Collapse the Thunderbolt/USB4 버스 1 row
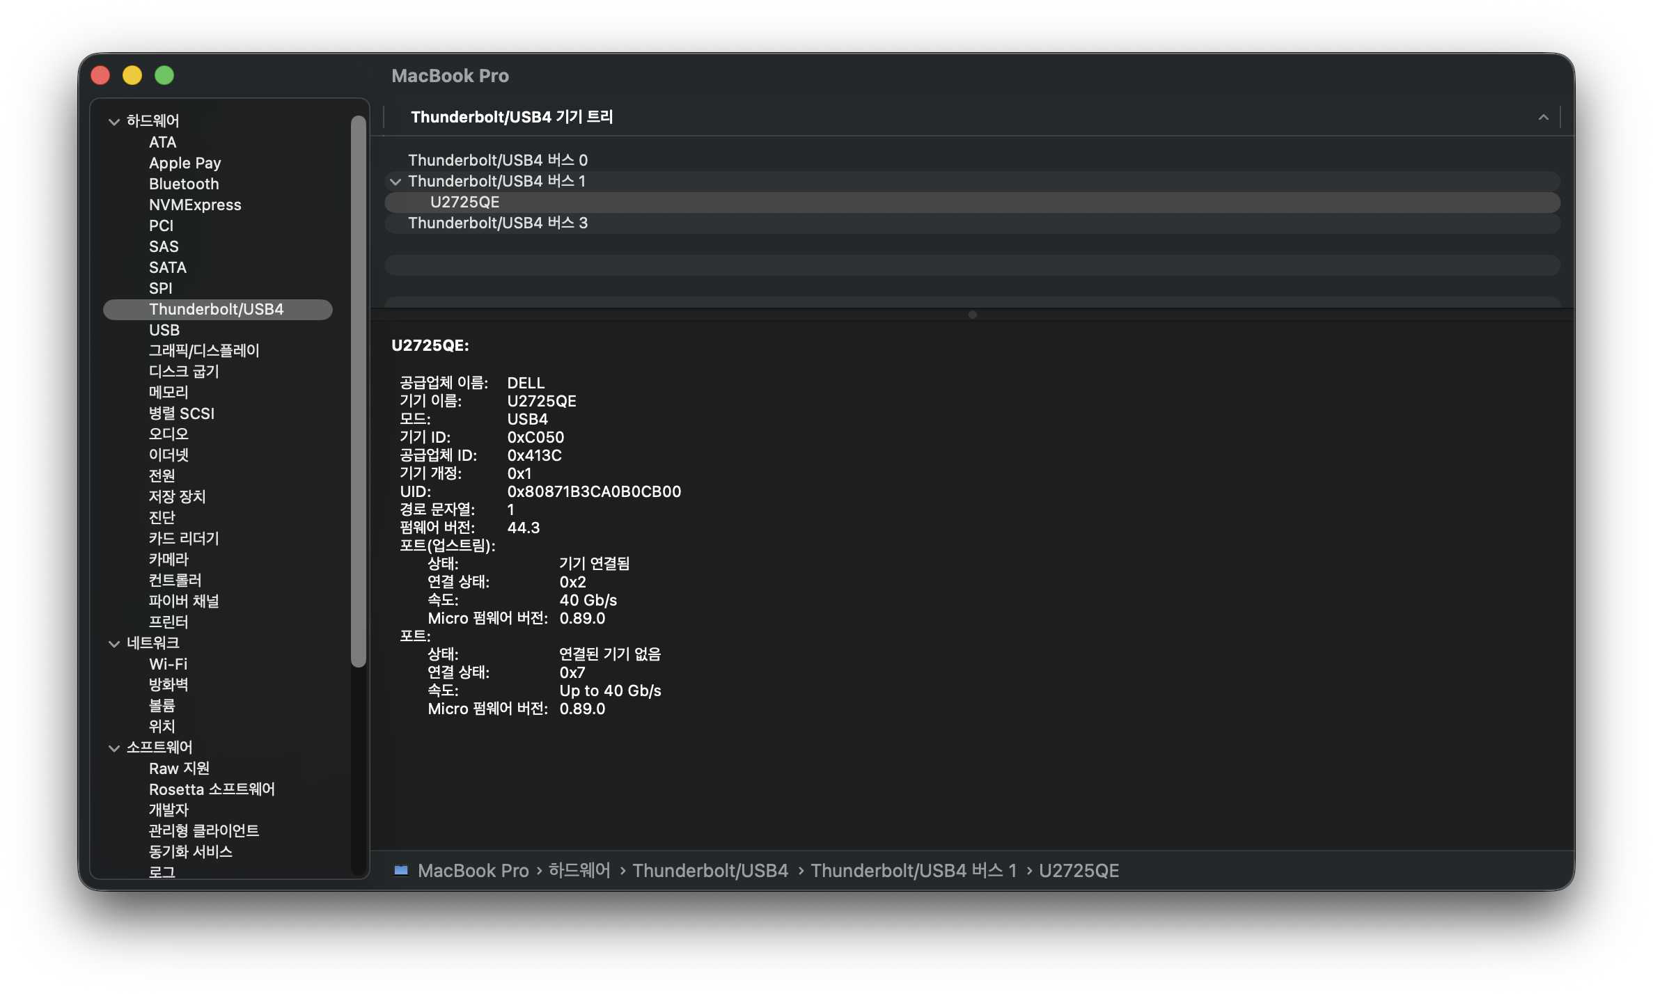The image size is (1653, 994). coord(395,182)
